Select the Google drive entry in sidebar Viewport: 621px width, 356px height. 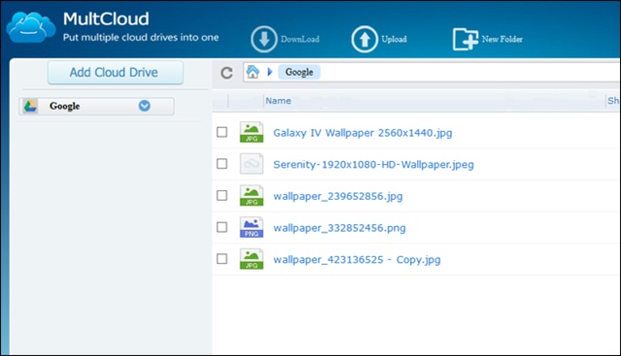96,106
